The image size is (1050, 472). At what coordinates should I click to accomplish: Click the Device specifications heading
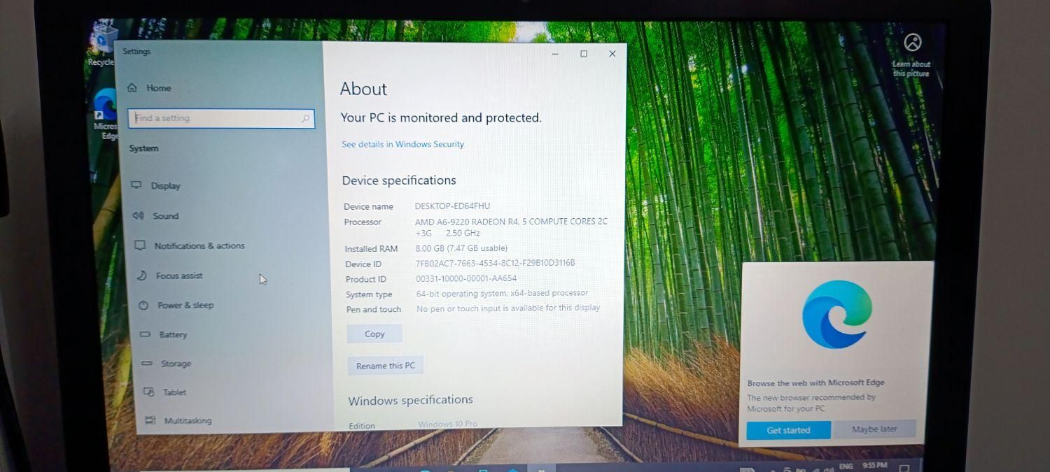[399, 180]
